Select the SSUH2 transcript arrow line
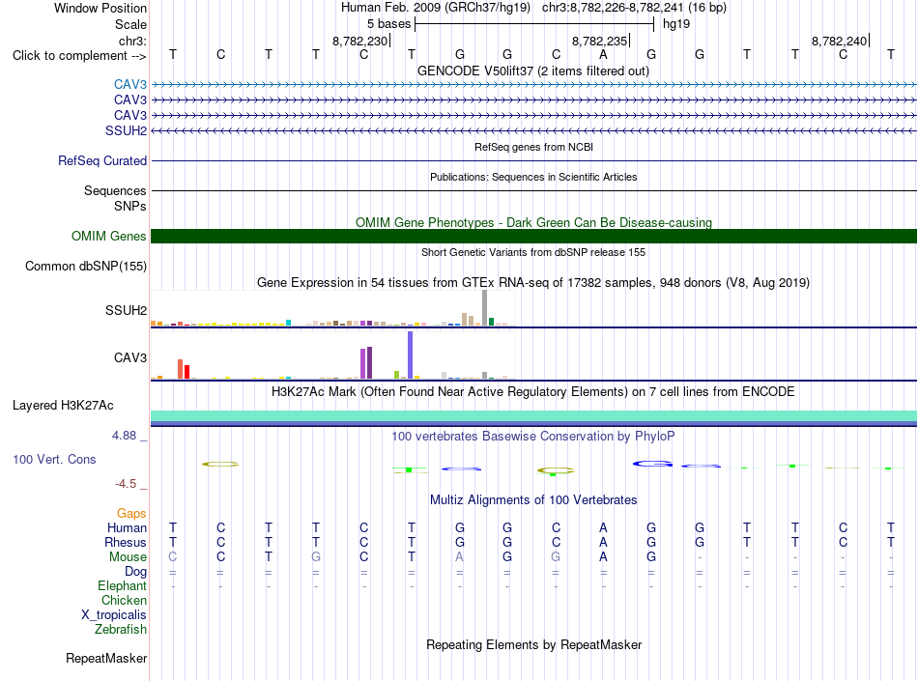The width and height of the screenshot is (918, 681). (x=533, y=131)
